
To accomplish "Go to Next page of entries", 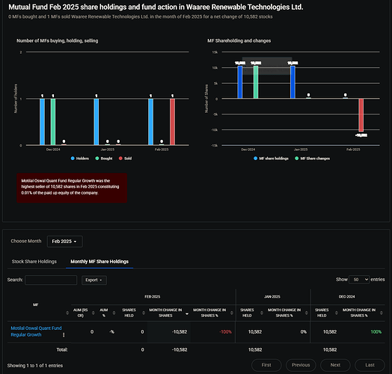I will click(335, 365).
